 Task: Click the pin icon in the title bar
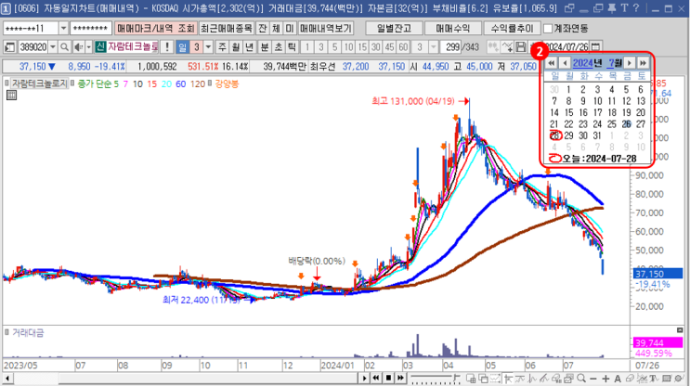[612, 8]
